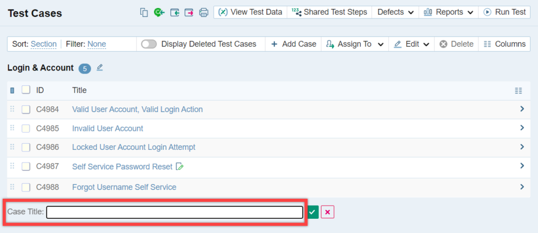Click edit icon next to Self Service Password Reset
The width and height of the screenshot is (538, 233).
coord(180,167)
